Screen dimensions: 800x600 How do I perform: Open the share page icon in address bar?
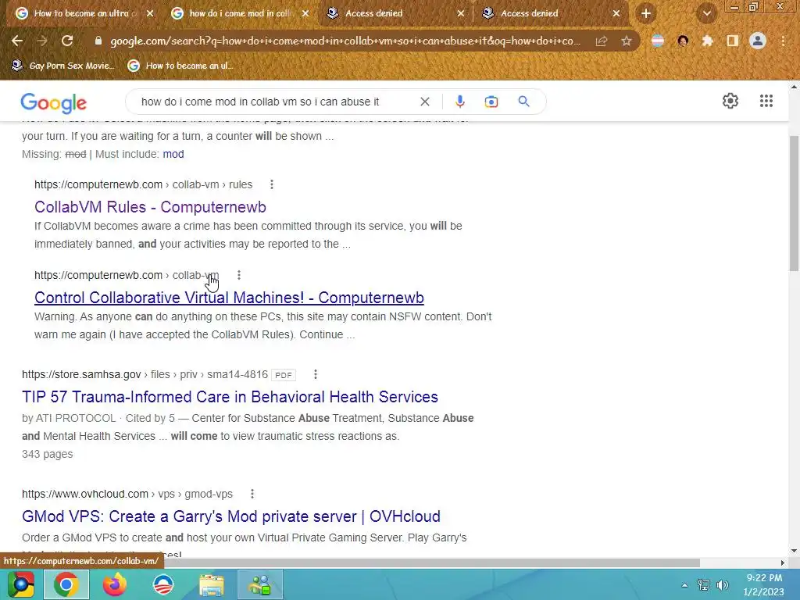602,41
